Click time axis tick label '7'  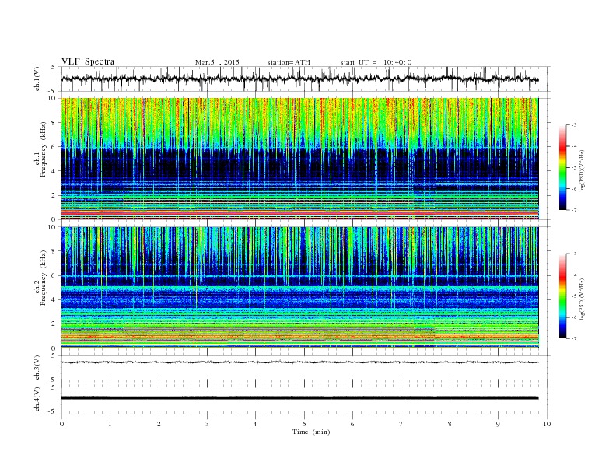pos(401,424)
